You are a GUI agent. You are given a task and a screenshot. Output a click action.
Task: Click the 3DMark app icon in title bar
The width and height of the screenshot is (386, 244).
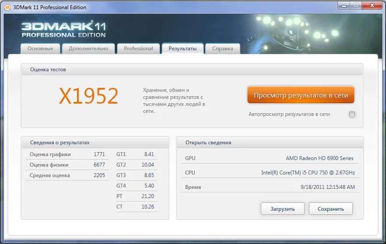[7, 7]
